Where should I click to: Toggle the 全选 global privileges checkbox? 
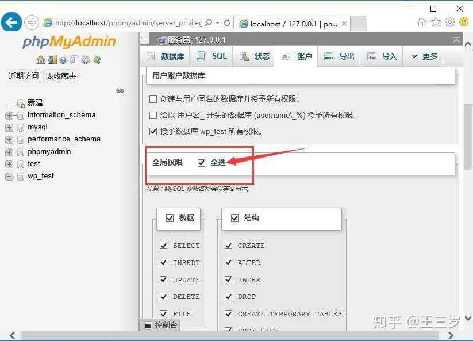201,163
